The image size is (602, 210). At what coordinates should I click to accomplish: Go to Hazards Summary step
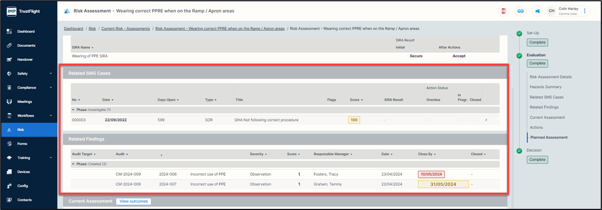pyautogui.click(x=545, y=87)
